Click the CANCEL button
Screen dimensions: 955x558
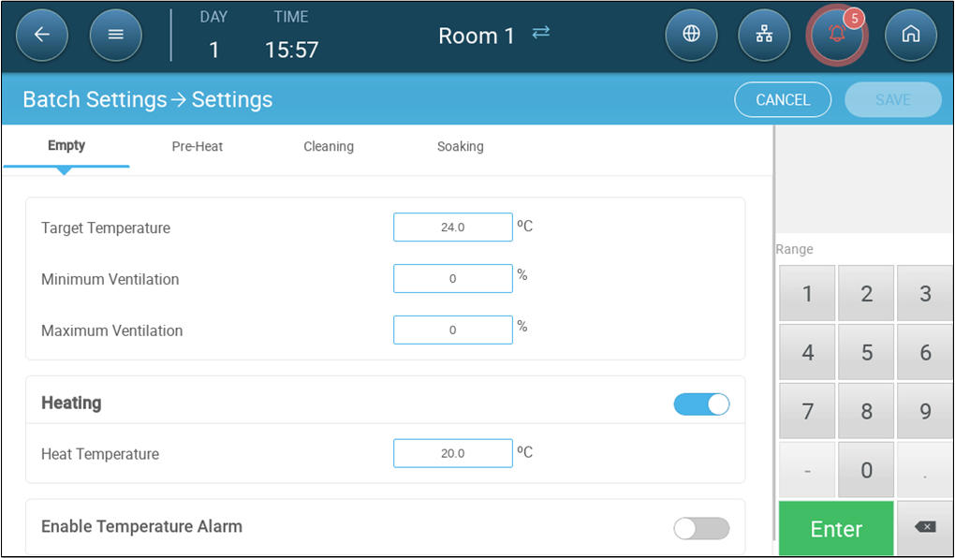click(x=782, y=100)
